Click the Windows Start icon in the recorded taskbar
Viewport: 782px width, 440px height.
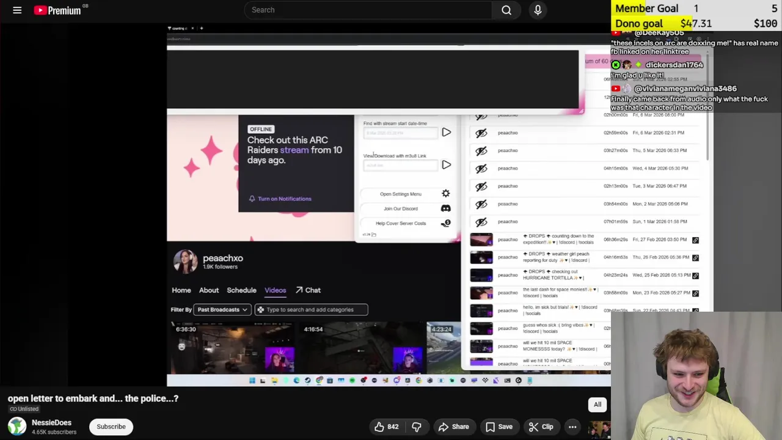(252, 380)
